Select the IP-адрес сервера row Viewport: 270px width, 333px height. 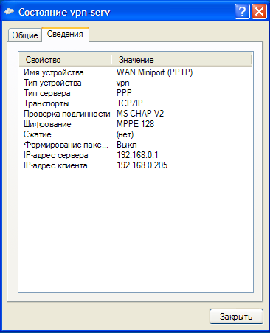(136, 155)
